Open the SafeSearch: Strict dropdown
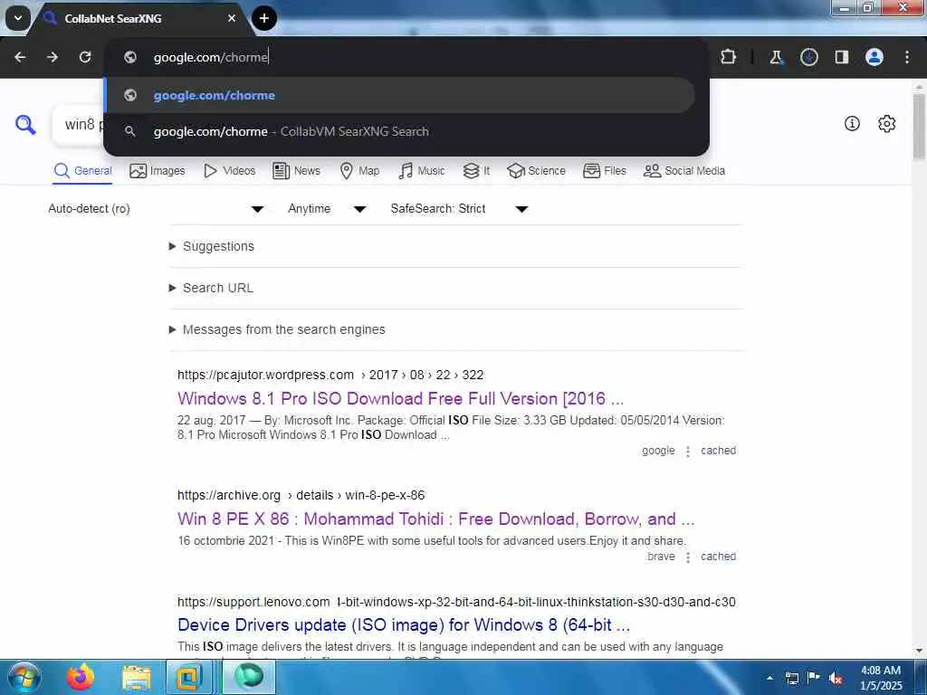Image resolution: width=927 pixels, height=695 pixels. (459, 209)
